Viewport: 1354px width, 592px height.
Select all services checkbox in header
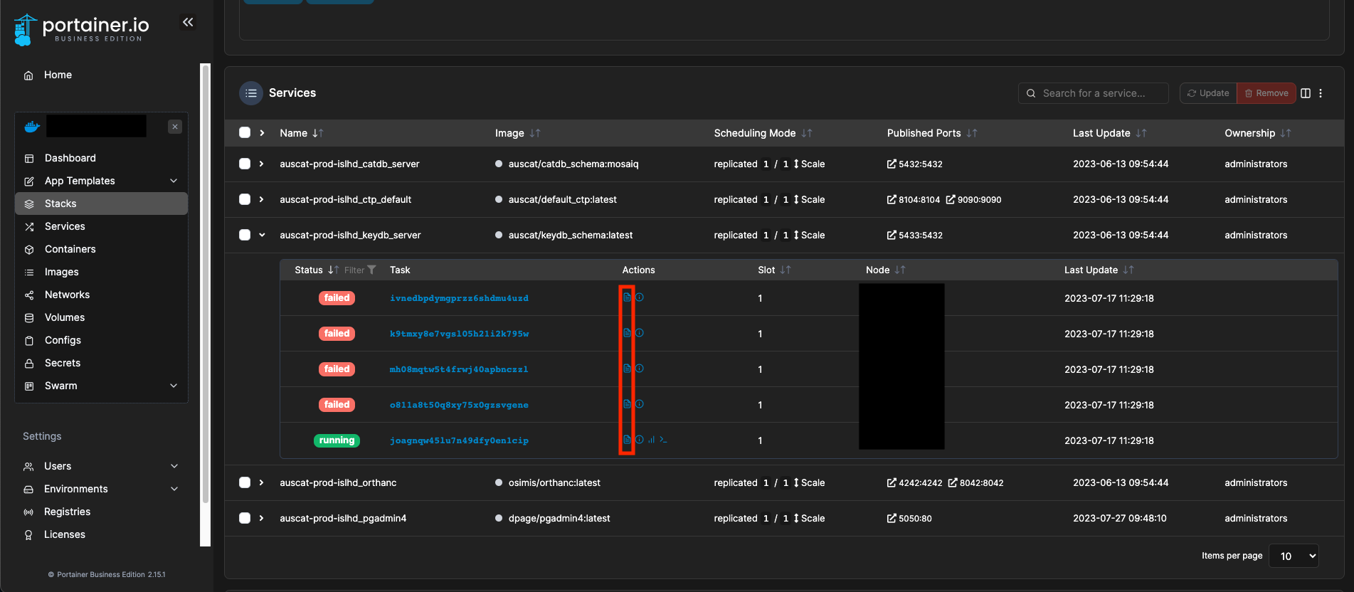point(245,132)
